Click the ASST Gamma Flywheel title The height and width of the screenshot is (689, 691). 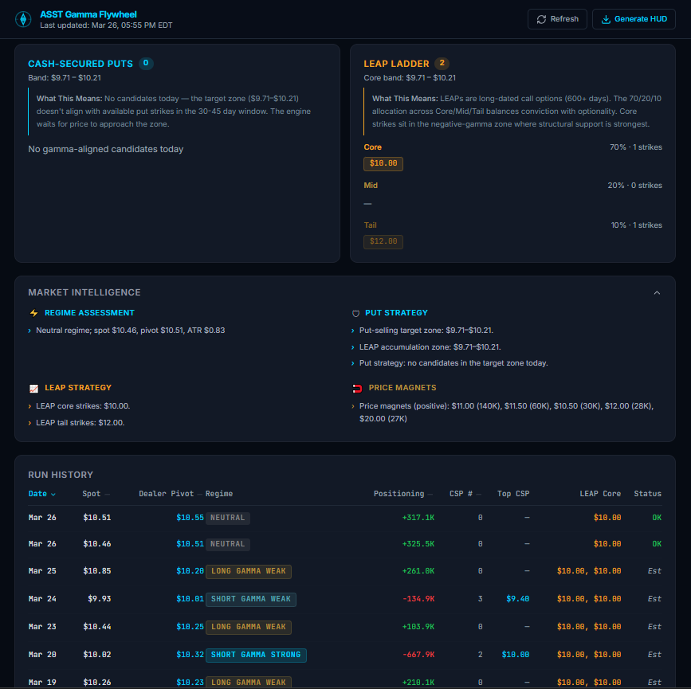88,14
